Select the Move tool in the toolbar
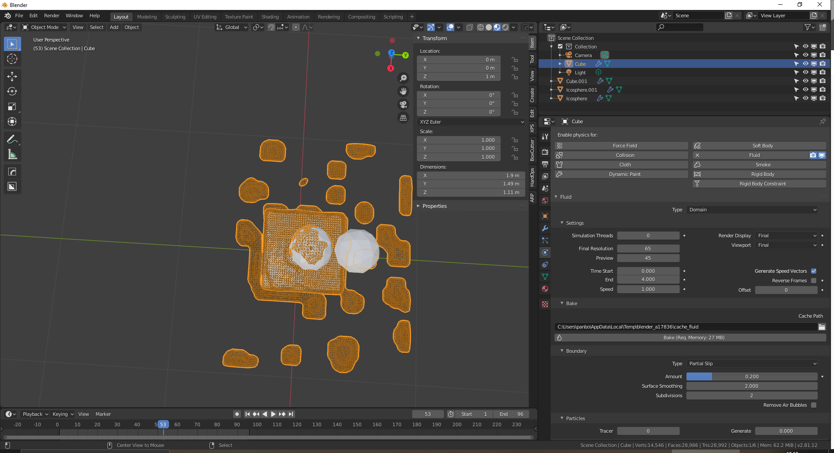834x453 pixels. click(x=12, y=77)
